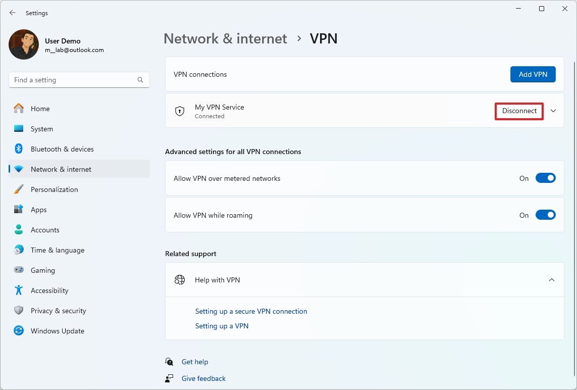The height and width of the screenshot is (390, 577).
Task: Expand My VPN Service connection details
Action: 553,111
